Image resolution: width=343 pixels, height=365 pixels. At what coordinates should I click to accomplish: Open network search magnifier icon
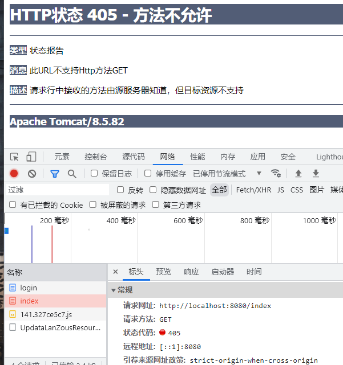coord(72,174)
